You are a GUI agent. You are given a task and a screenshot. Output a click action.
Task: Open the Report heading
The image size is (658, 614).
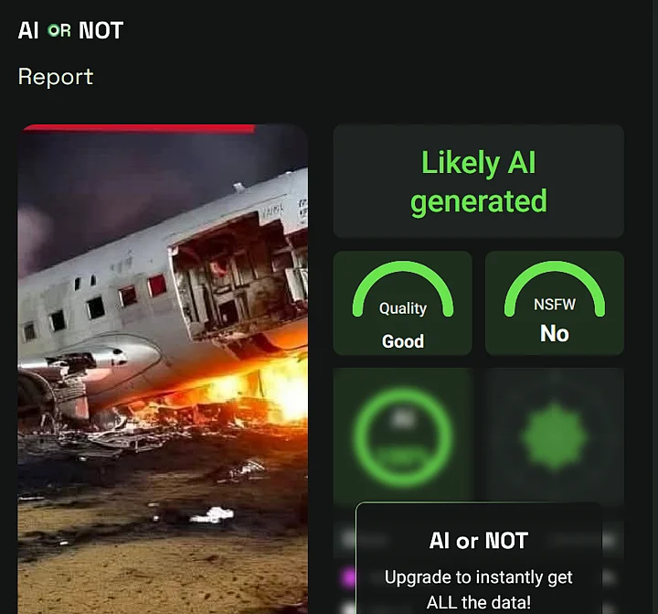click(56, 77)
